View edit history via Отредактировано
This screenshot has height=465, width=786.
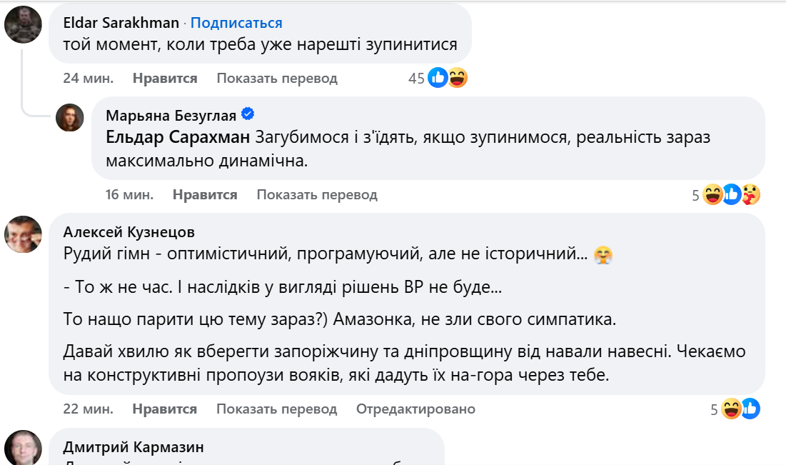(x=415, y=409)
